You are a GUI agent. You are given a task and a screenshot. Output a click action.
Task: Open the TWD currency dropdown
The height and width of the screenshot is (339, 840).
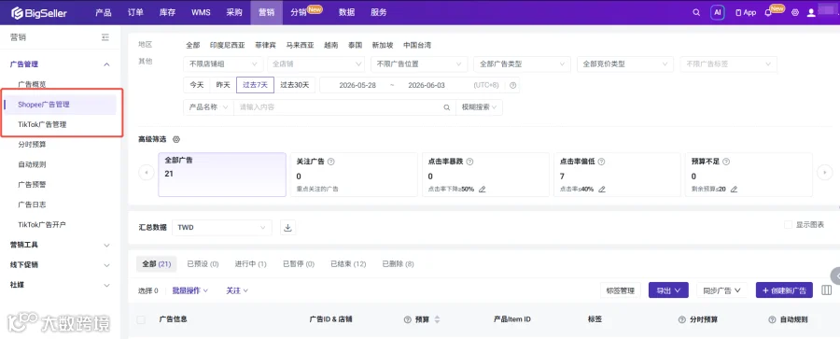click(x=222, y=228)
